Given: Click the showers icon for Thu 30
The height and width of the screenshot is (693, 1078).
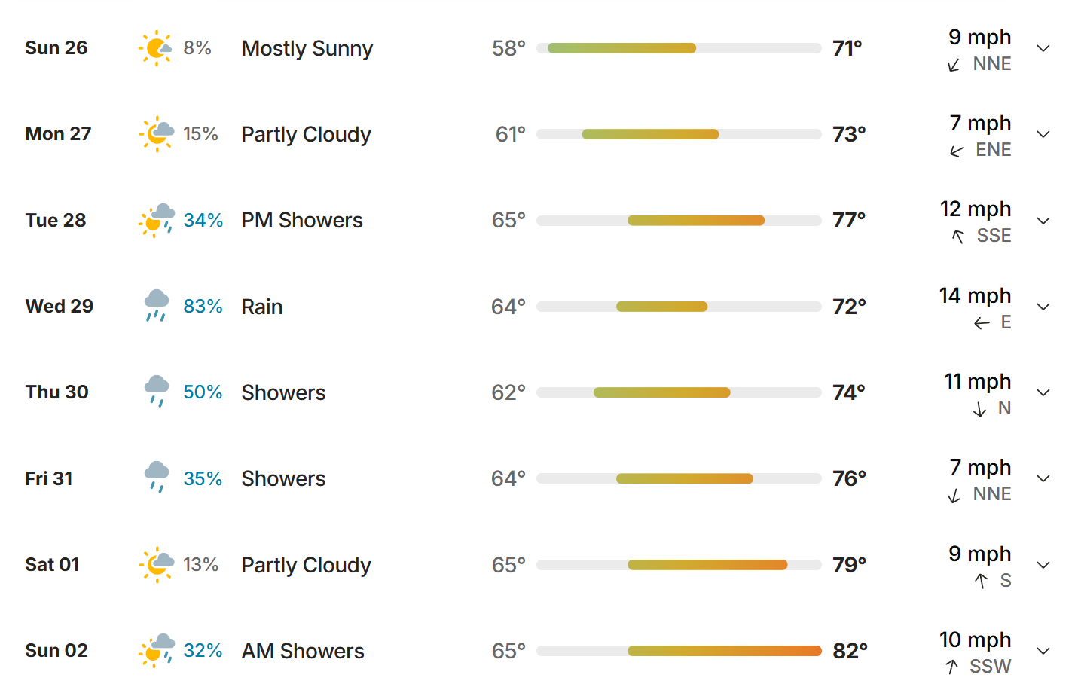Looking at the screenshot, I should pos(157,392).
